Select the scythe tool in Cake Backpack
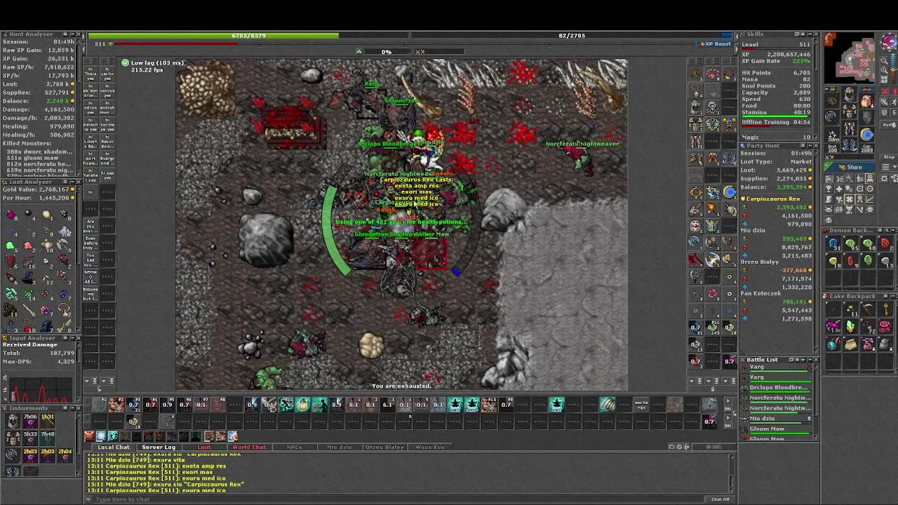Image resolution: width=898 pixels, height=505 pixels. coord(868,309)
